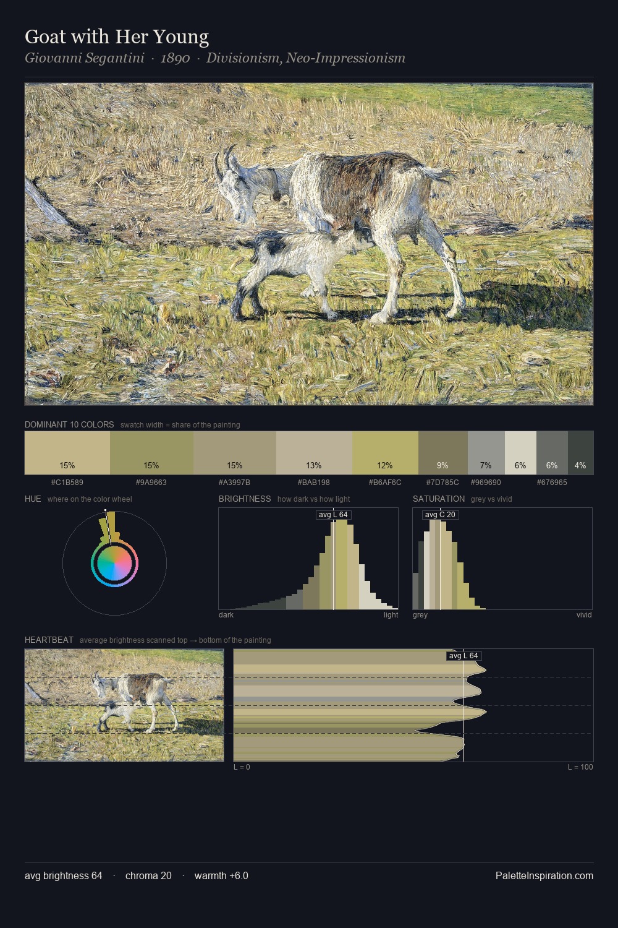Click the brightness histogram chart
Image resolution: width=618 pixels, height=928 pixels.
click(308, 559)
